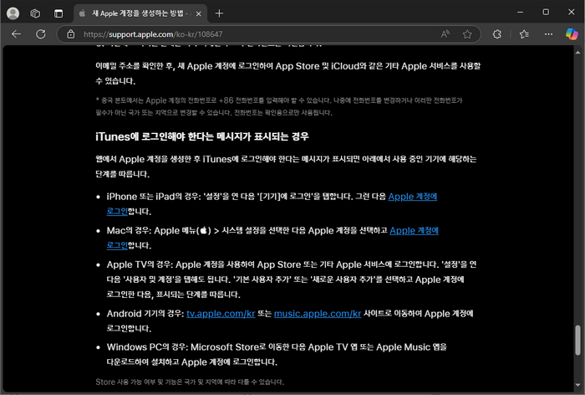Activate Read Aloud icon in address bar

click(x=445, y=34)
